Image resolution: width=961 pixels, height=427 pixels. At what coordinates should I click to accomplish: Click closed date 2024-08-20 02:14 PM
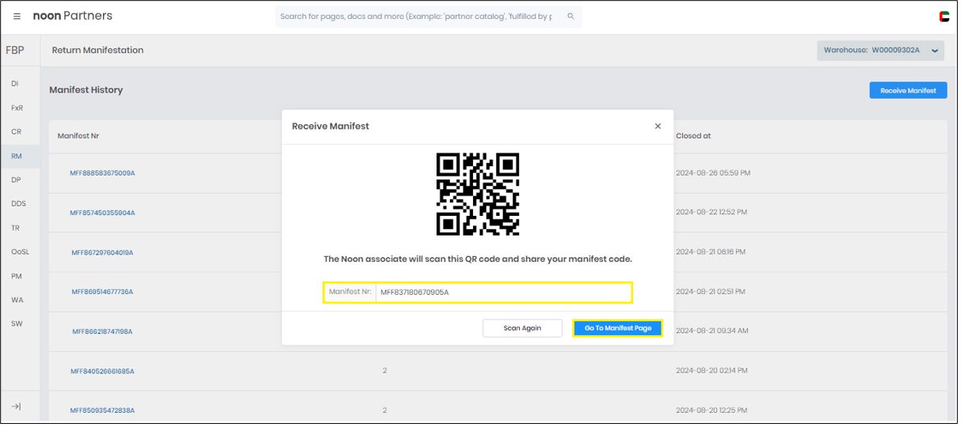coord(712,370)
